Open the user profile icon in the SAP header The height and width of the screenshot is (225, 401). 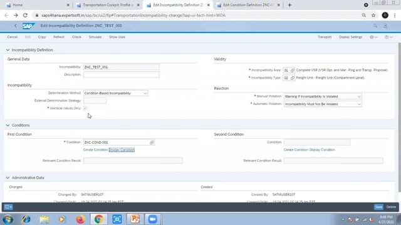[x=385, y=26]
